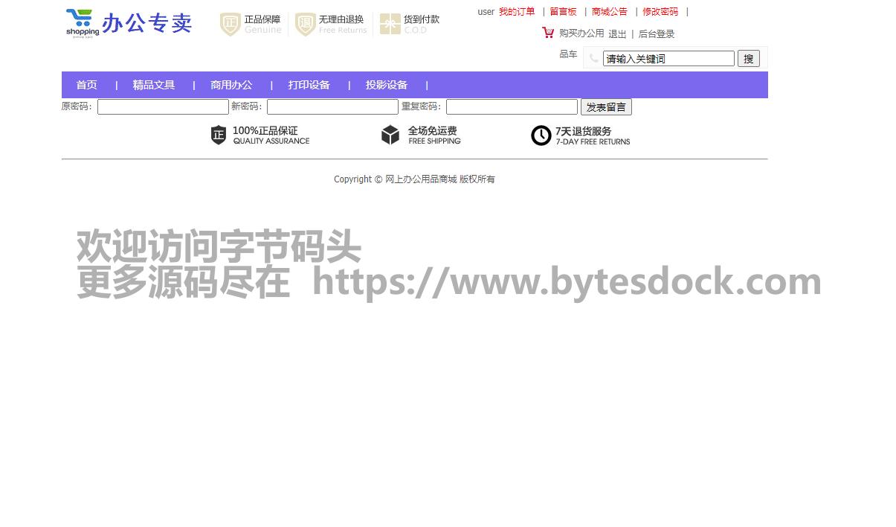This screenshot has width=896, height=527.
Task: Open the 商用办公 menu item
Action: 231,85
